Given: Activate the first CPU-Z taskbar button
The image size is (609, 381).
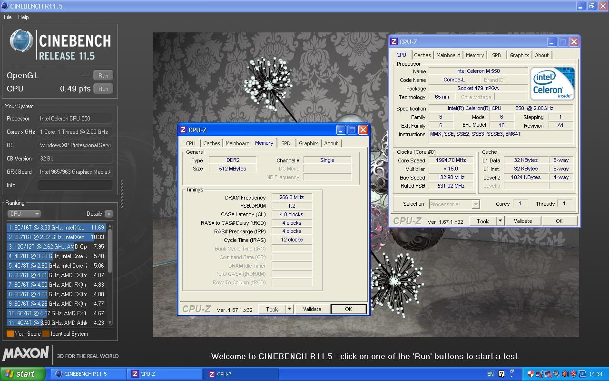Looking at the screenshot, I should pos(164,374).
